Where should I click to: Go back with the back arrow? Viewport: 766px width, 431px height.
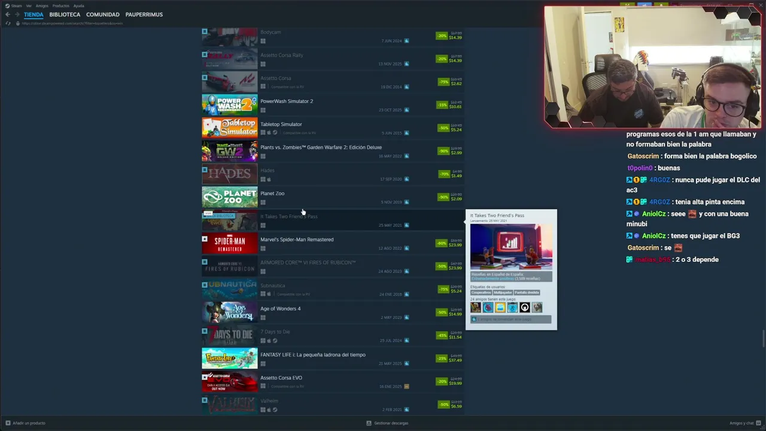point(8,14)
